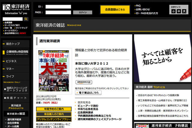Open RSS一覧 link
This screenshot has height=128, width=192.
pos(8,28)
